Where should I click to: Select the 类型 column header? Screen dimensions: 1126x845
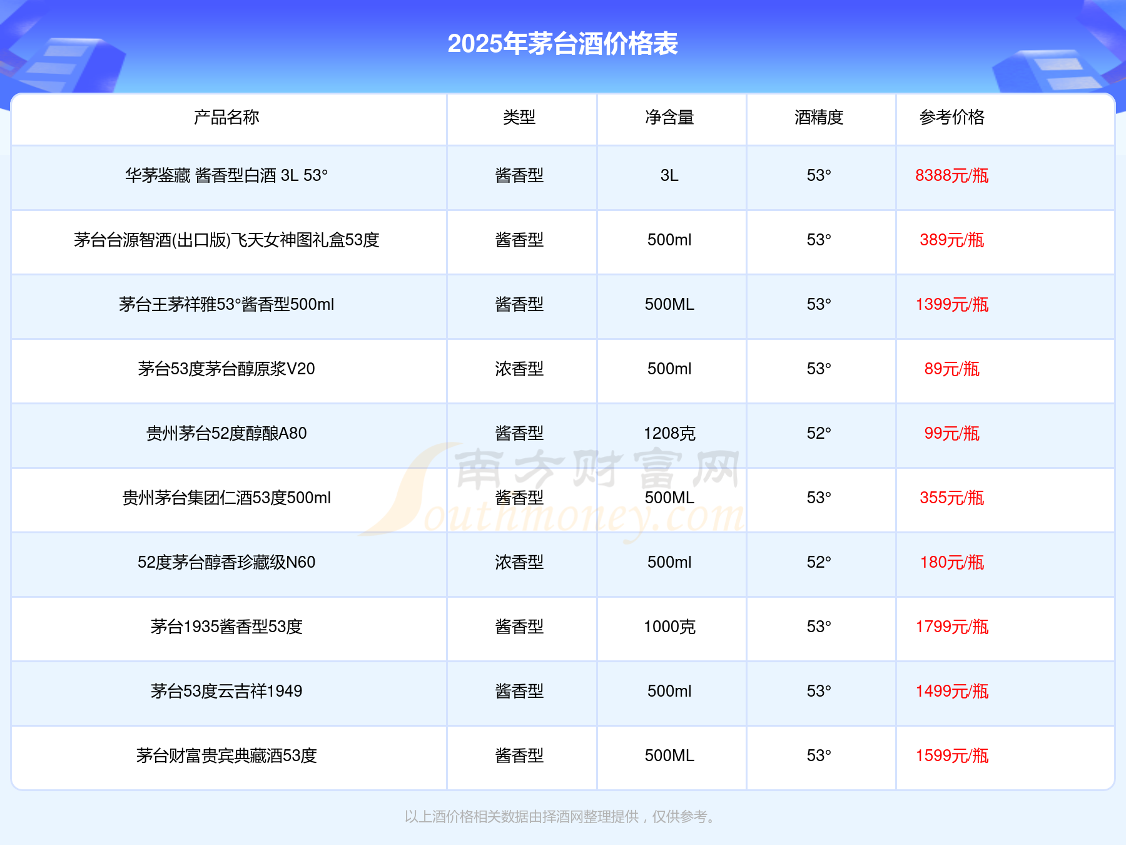519,117
